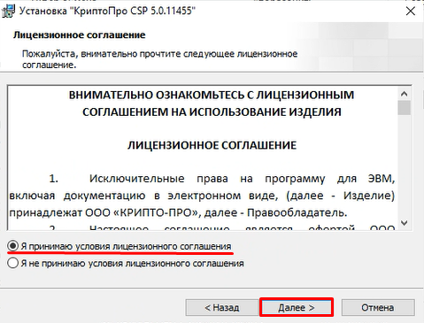Click text "СОГЛАШЕНИЕМ НА ИСПОЛЬЗОВАНИЕ ИЗДЕЛИЯ"
Screen dimensions: 424x323
(x=212, y=112)
